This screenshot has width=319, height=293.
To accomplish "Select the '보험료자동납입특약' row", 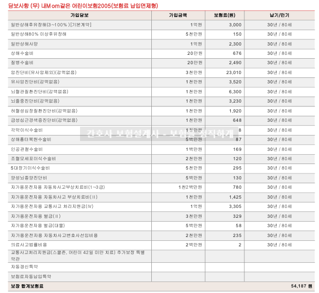I will click(x=161, y=277).
